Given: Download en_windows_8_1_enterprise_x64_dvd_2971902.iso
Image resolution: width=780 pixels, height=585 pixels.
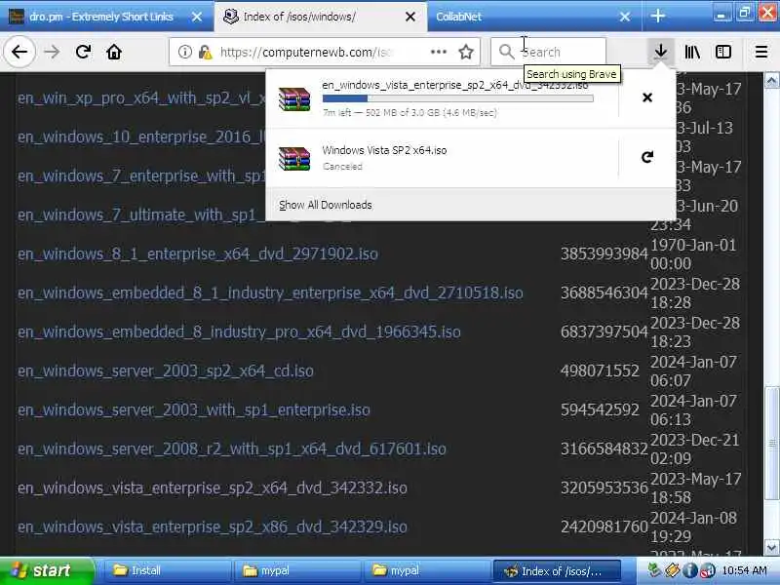Looking at the screenshot, I should 198,253.
